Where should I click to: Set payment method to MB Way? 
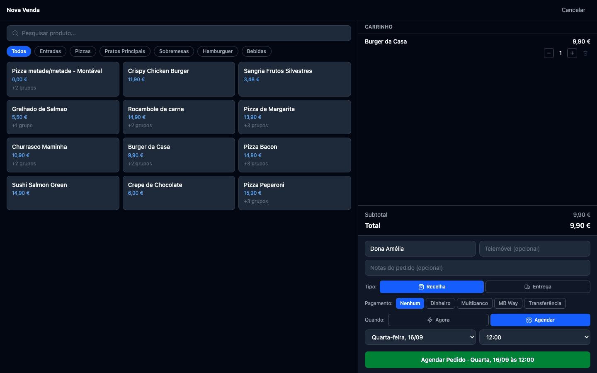click(x=508, y=303)
